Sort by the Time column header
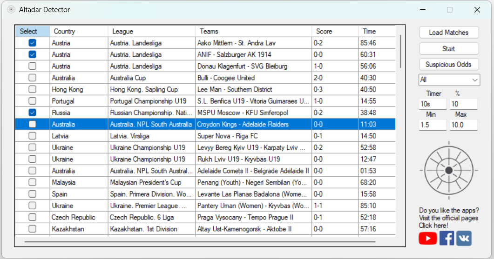This screenshot has width=494, height=259. pos(377,31)
